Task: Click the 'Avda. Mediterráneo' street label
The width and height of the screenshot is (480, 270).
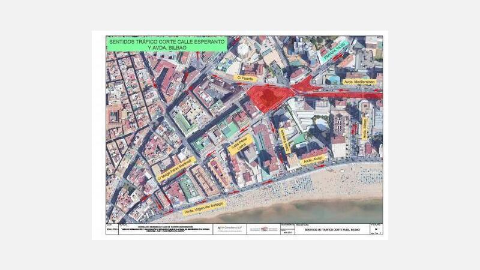Action: pos(359,82)
